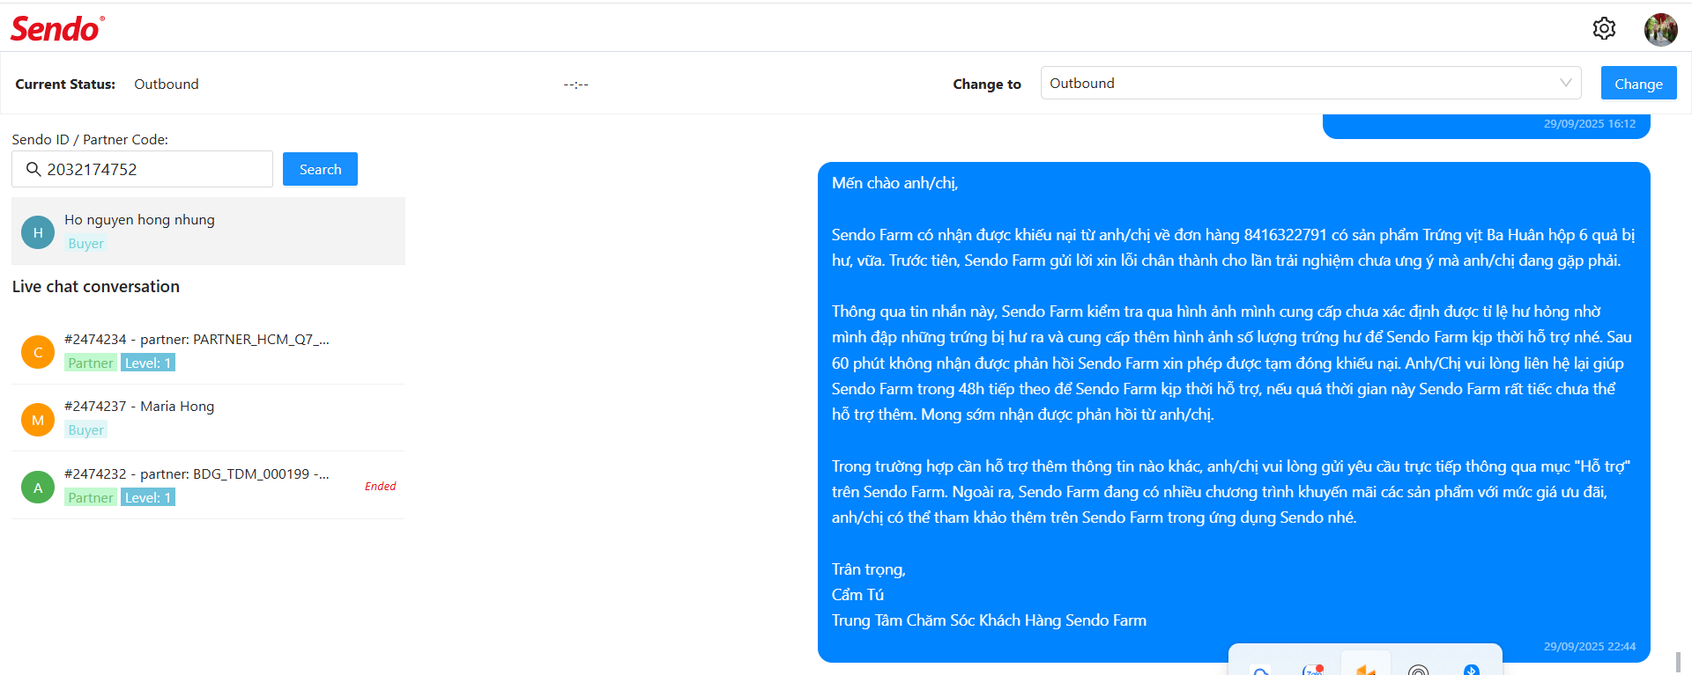Viewport: 1692px width, 675px height.
Task: Click the Bluetooth icon in the system tray
Action: tap(1472, 670)
